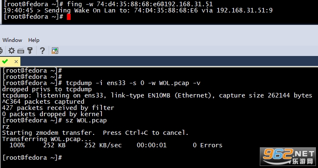
Task: Click the key icon for public-key settings
Action: [30, 51]
